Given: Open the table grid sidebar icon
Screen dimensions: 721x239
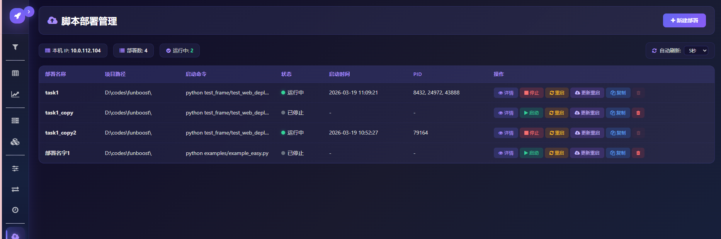Looking at the screenshot, I should [15, 73].
